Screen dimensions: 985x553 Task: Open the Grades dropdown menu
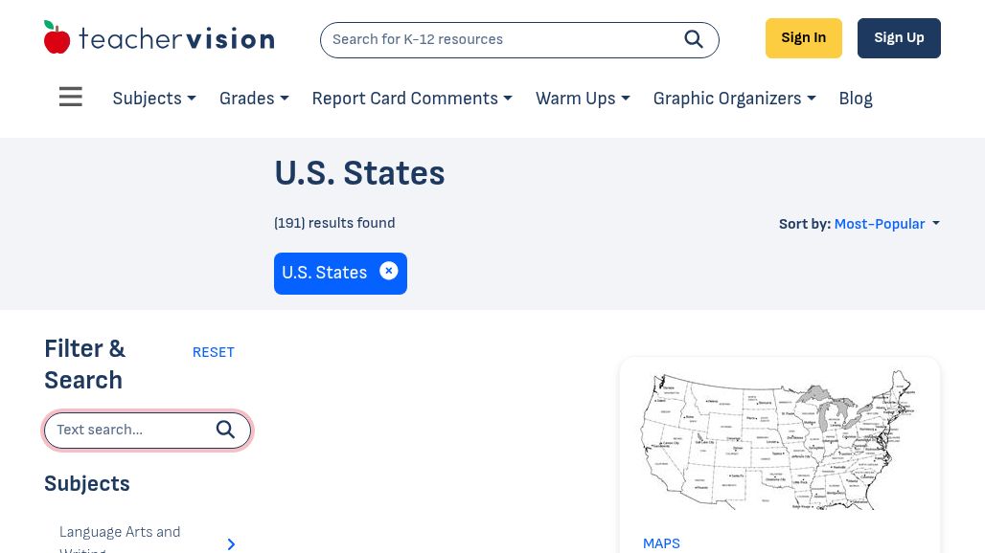pos(254,99)
